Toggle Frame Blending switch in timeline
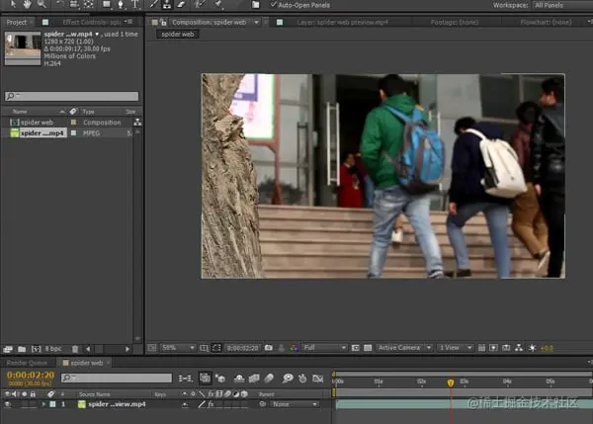The height and width of the screenshot is (424, 593). [x=254, y=378]
